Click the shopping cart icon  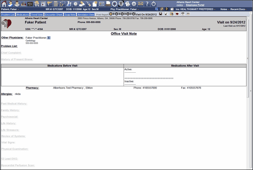point(37,4)
